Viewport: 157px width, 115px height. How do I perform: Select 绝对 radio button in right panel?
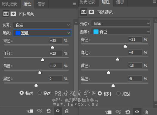(118, 93)
